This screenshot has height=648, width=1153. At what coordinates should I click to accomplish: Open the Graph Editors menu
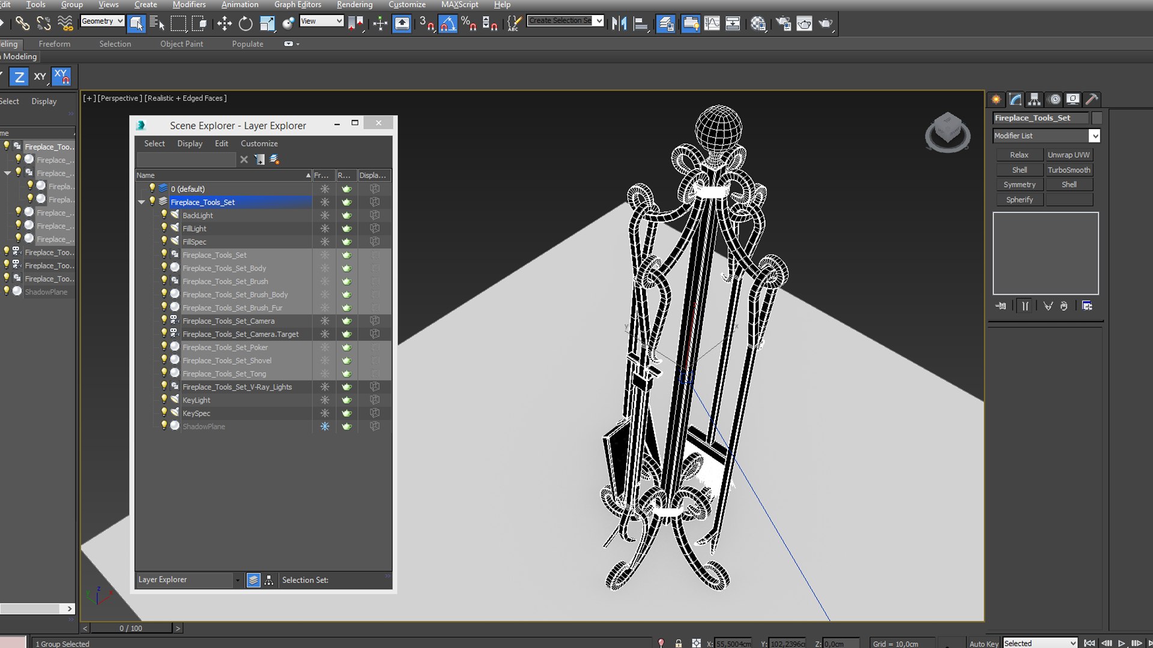tap(297, 5)
